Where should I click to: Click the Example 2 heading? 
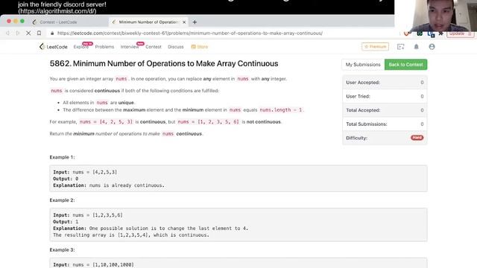click(62, 200)
